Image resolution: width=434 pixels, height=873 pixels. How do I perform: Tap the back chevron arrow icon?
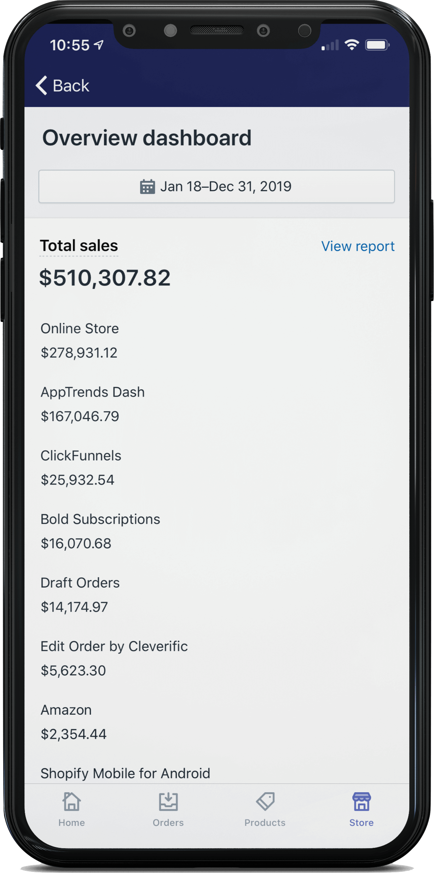[x=41, y=85]
